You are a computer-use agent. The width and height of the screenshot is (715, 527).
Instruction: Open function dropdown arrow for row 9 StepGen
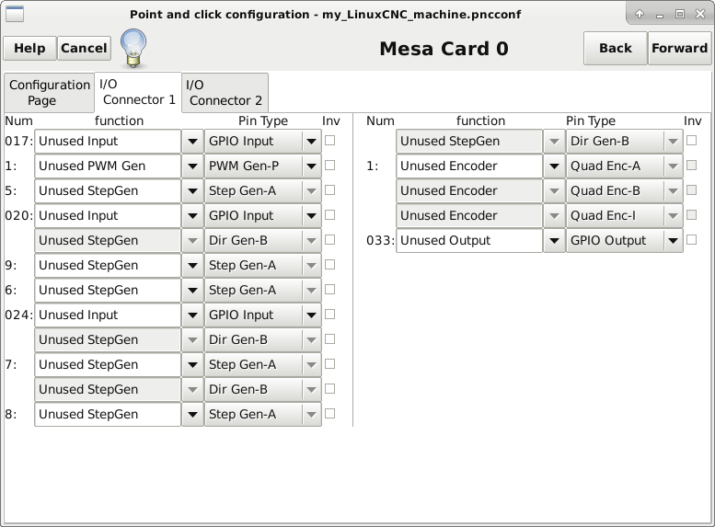click(x=192, y=265)
